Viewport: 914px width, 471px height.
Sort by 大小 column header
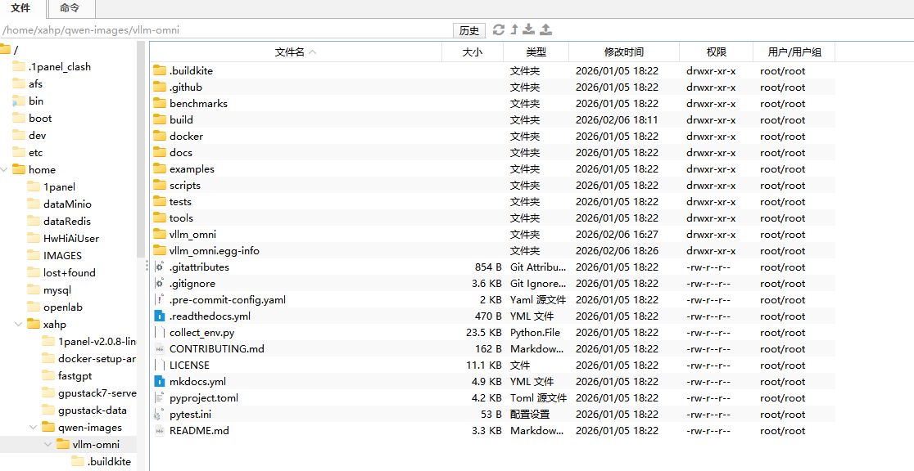[473, 52]
